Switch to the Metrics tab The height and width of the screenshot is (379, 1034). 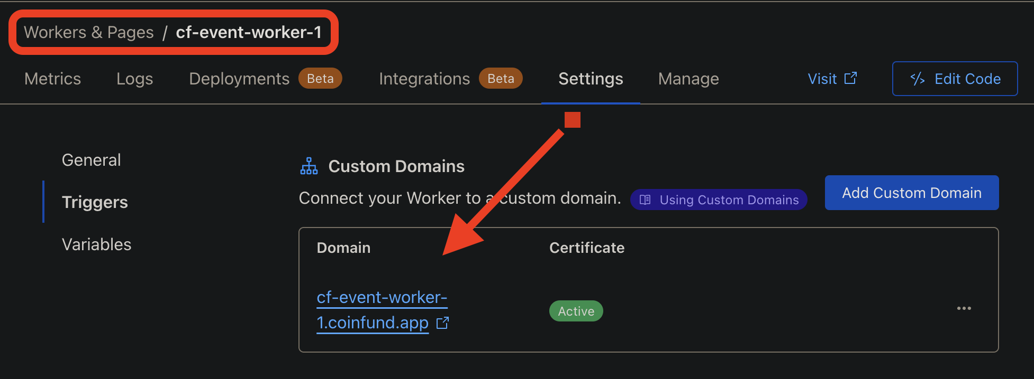point(52,79)
